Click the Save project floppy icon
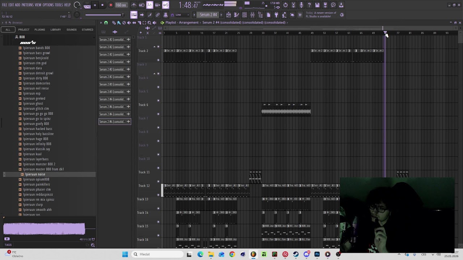The width and height of the screenshot is (463, 260). click(317, 5)
